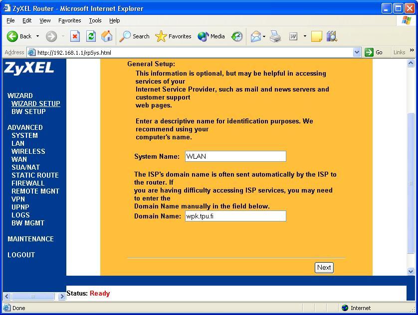This screenshot has height=315, width=418.
Task: Click the Research books icon
Action: (332, 36)
